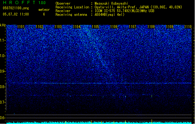
Task: Click the "Receiving Location" field label
Action: pos(72,7)
